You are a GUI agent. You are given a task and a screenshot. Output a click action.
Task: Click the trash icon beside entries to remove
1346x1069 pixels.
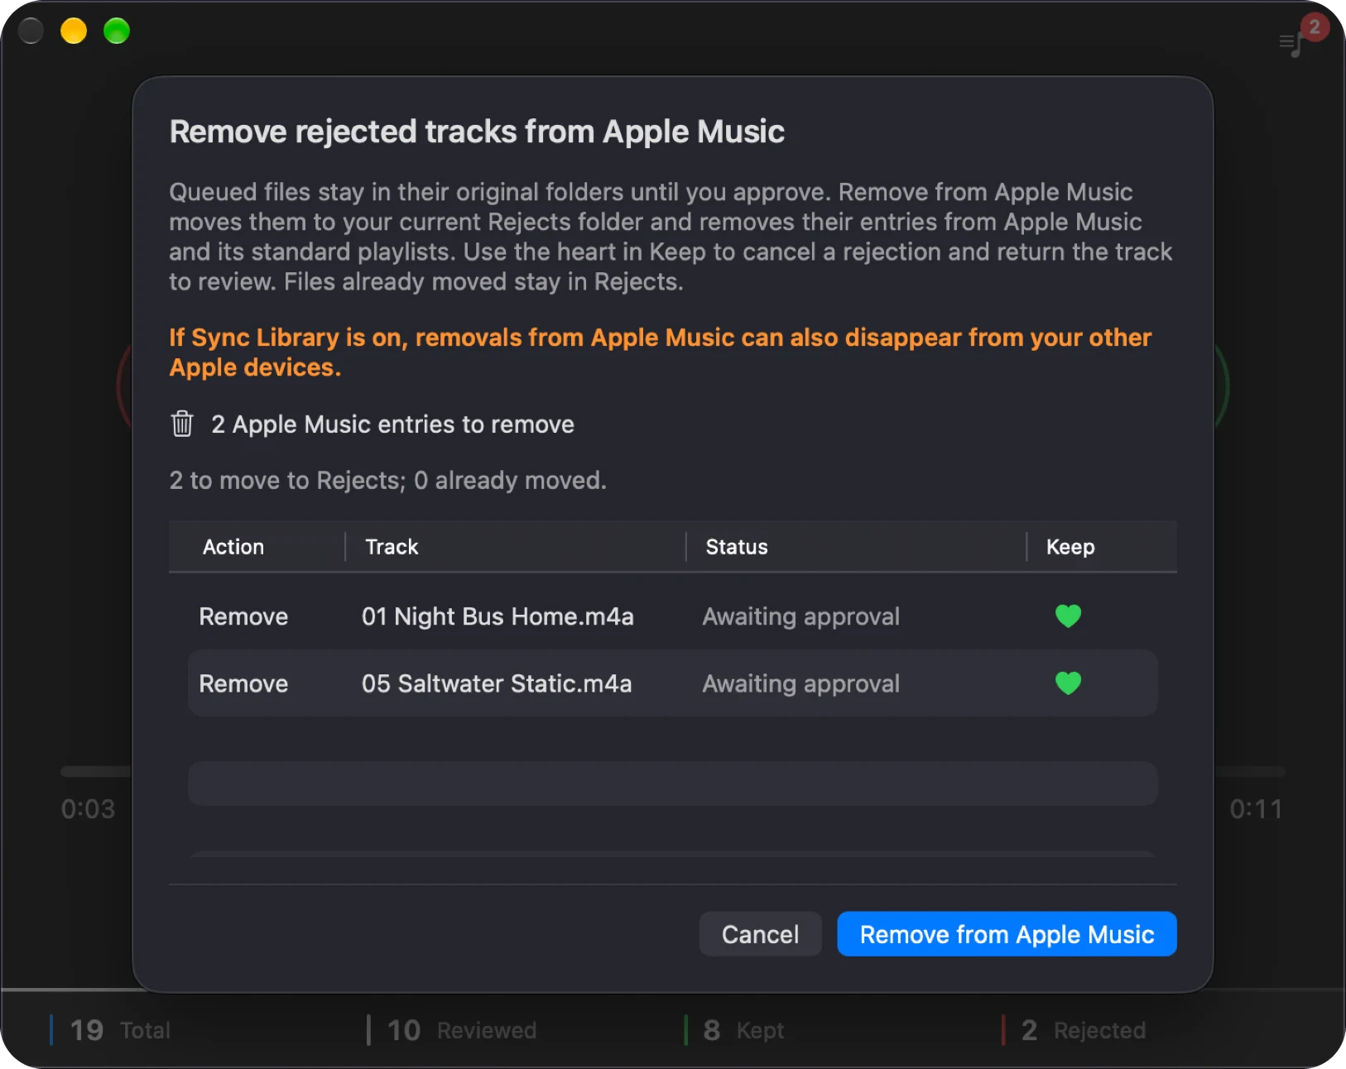182,424
